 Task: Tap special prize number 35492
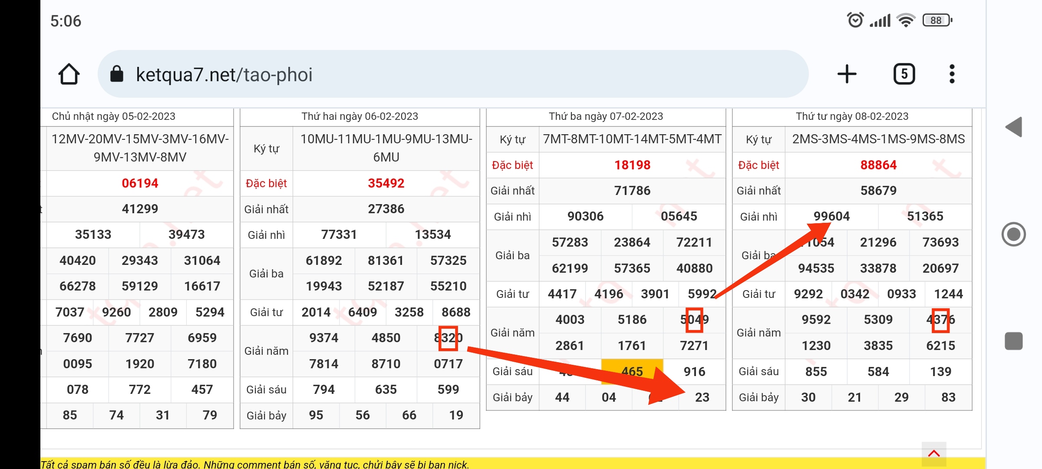386,183
